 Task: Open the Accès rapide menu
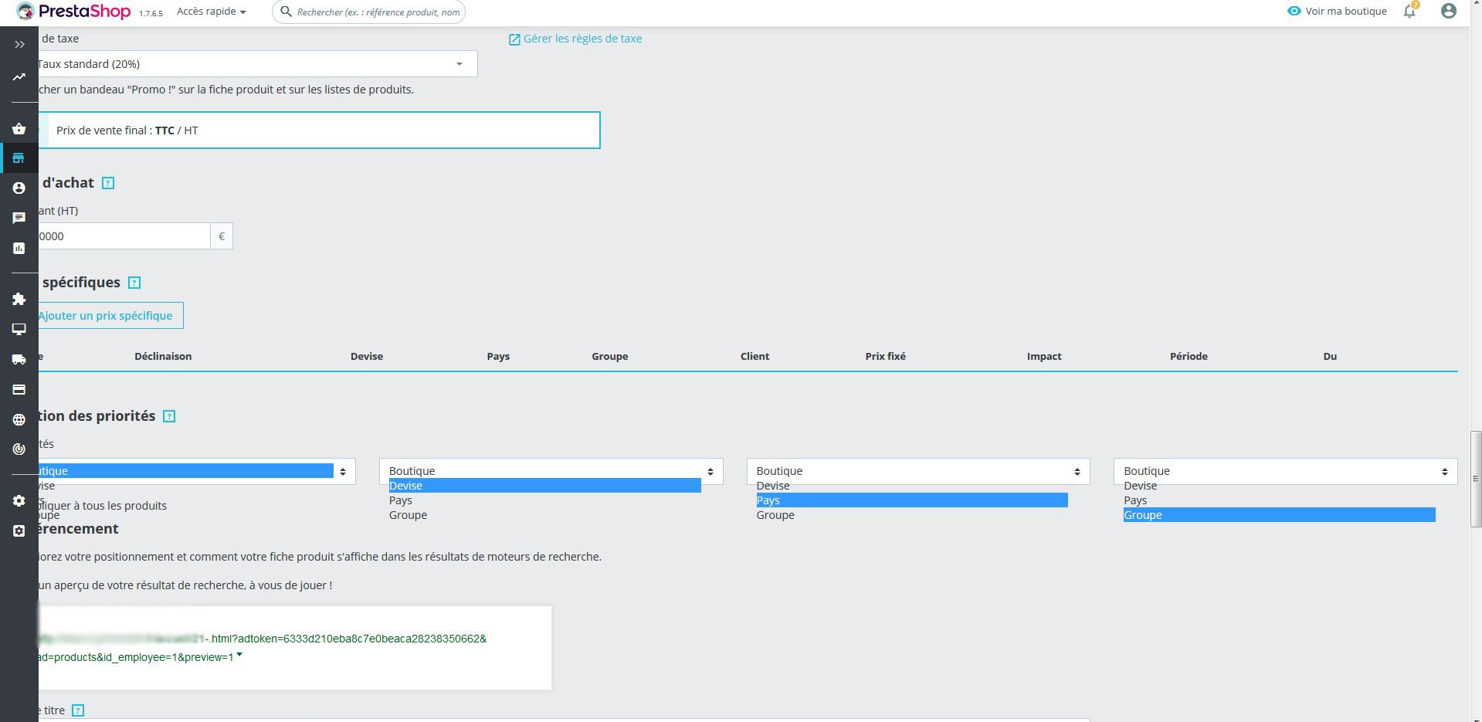(212, 12)
